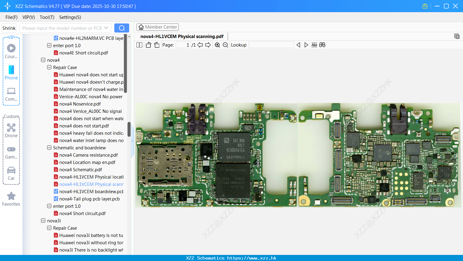Open the model number dropdown arrow
This screenshot has width=463, height=261.
[106, 28]
